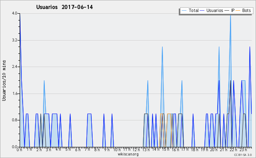256x158 pixels.
Task: Click the CC BY-SA 3.0 license text
Action: (x=243, y=155)
